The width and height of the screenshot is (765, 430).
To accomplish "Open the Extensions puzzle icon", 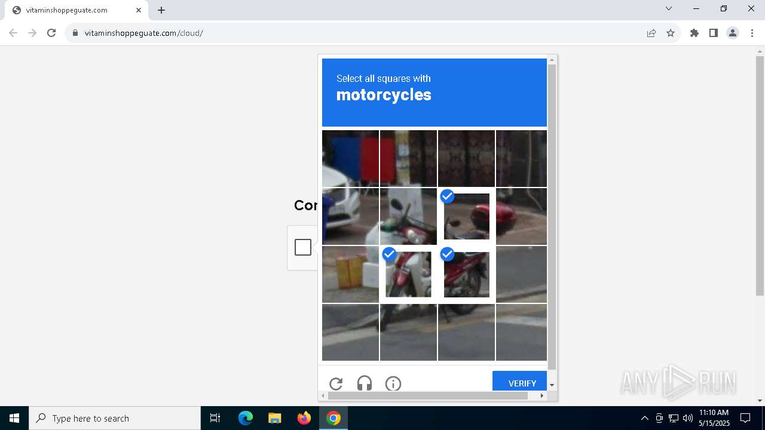I will [694, 33].
